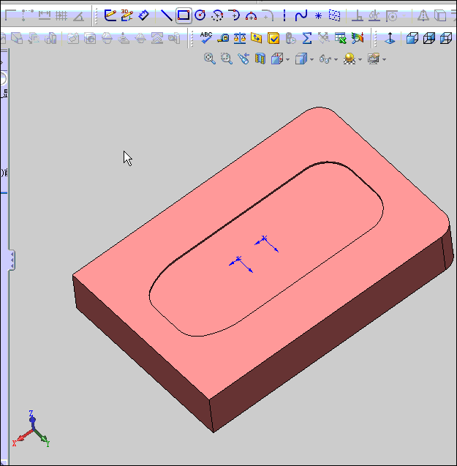Click the Normal To view arrow icon
Screen dimensions: 457x466
click(x=390, y=38)
